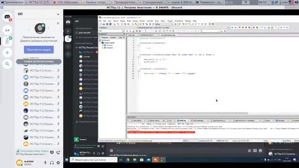Screen dimensions: 299x168
Task: Select member 'ИСТбд-11 || Мурав' in voice list
Action: [x=42, y=124]
